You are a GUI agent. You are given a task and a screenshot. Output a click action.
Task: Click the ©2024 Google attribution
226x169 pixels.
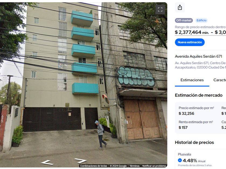(118, 166)
